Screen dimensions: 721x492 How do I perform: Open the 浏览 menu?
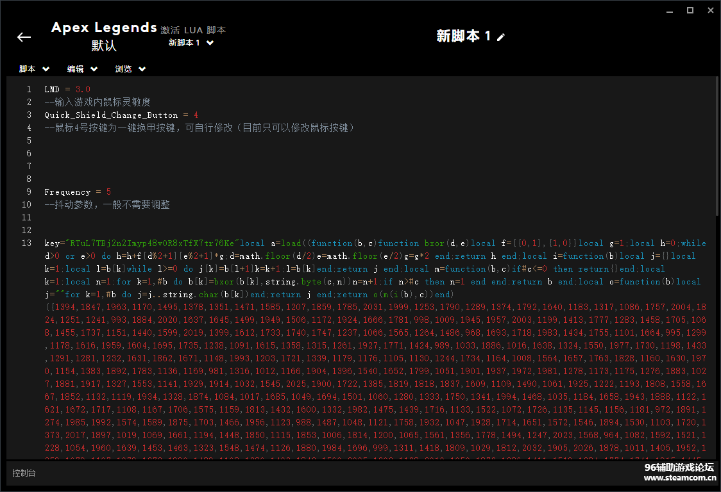pos(130,69)
